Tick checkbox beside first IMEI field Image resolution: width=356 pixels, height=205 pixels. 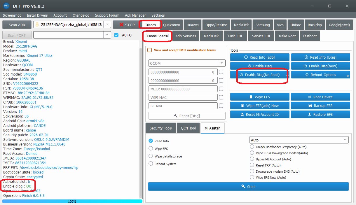[x=221, y=72]
